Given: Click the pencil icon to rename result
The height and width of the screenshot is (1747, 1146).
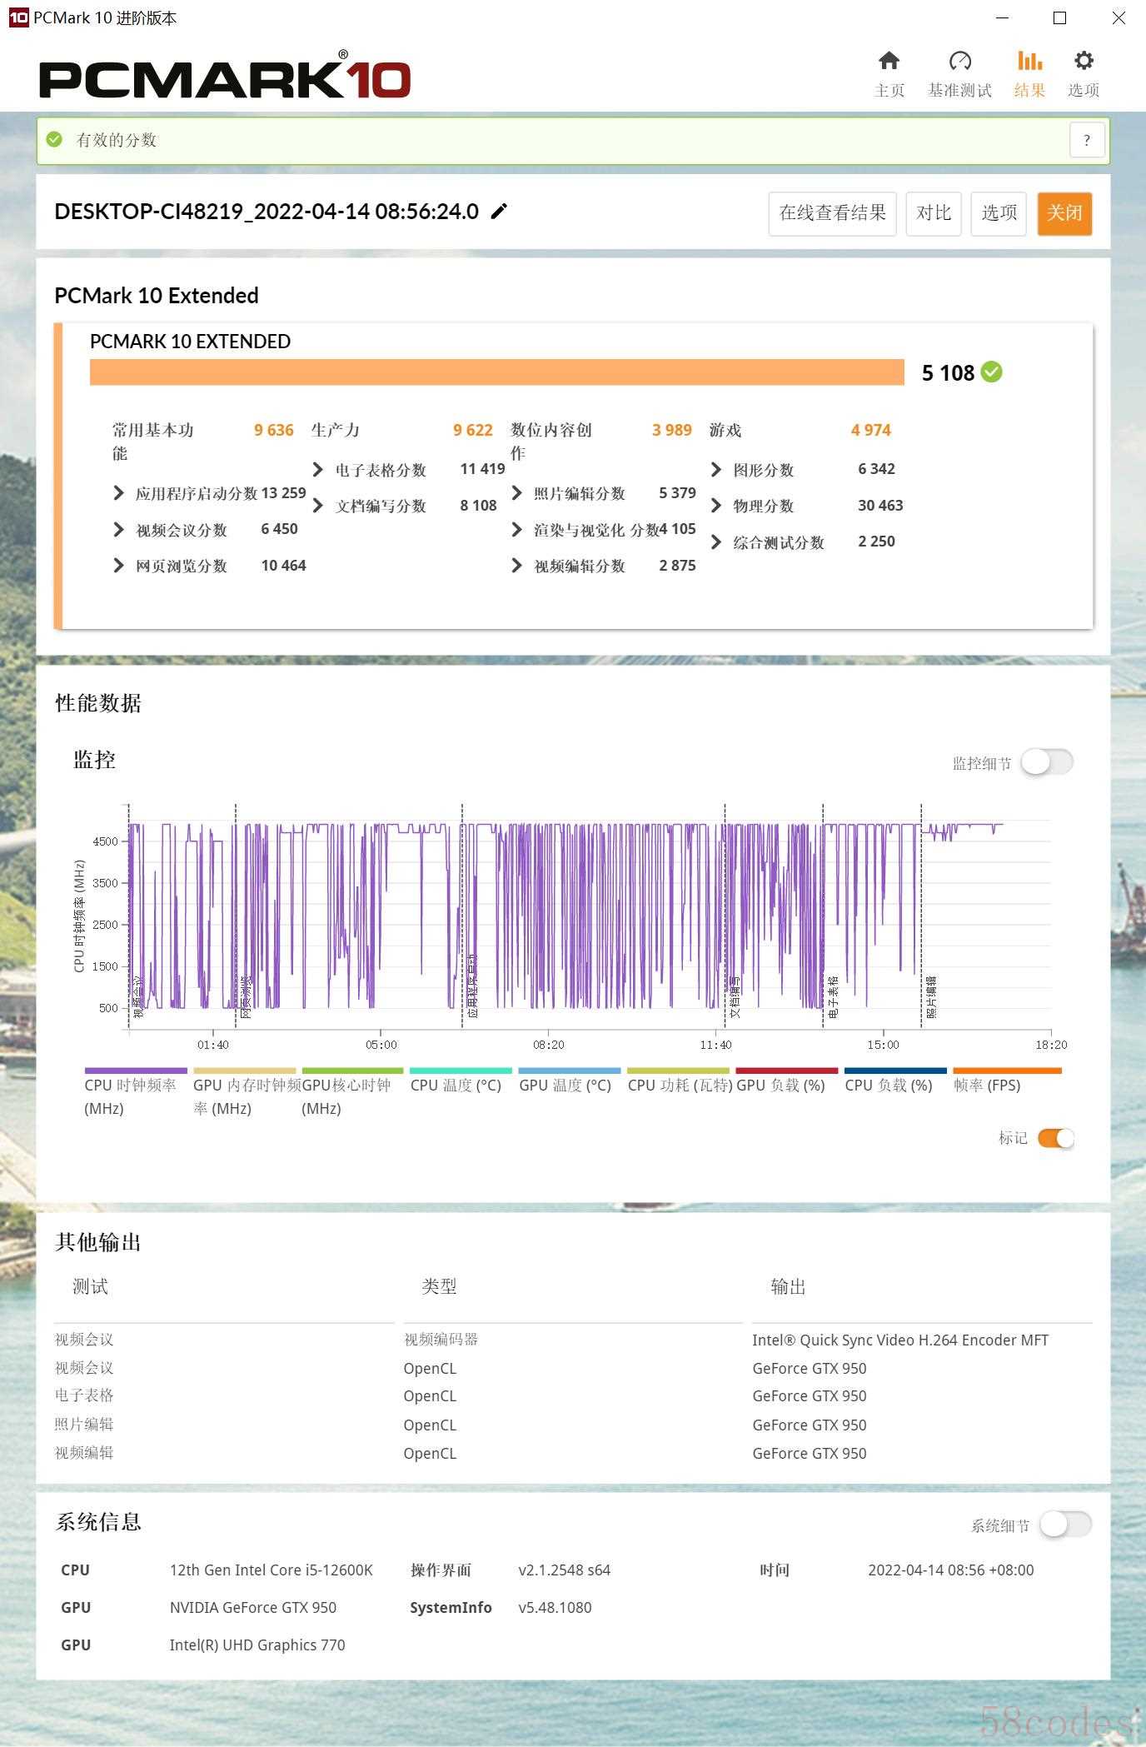Looking at the screenshot, I should tap(499, 211).
